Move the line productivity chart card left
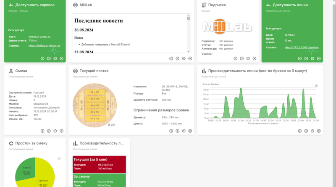 (299, 131)
